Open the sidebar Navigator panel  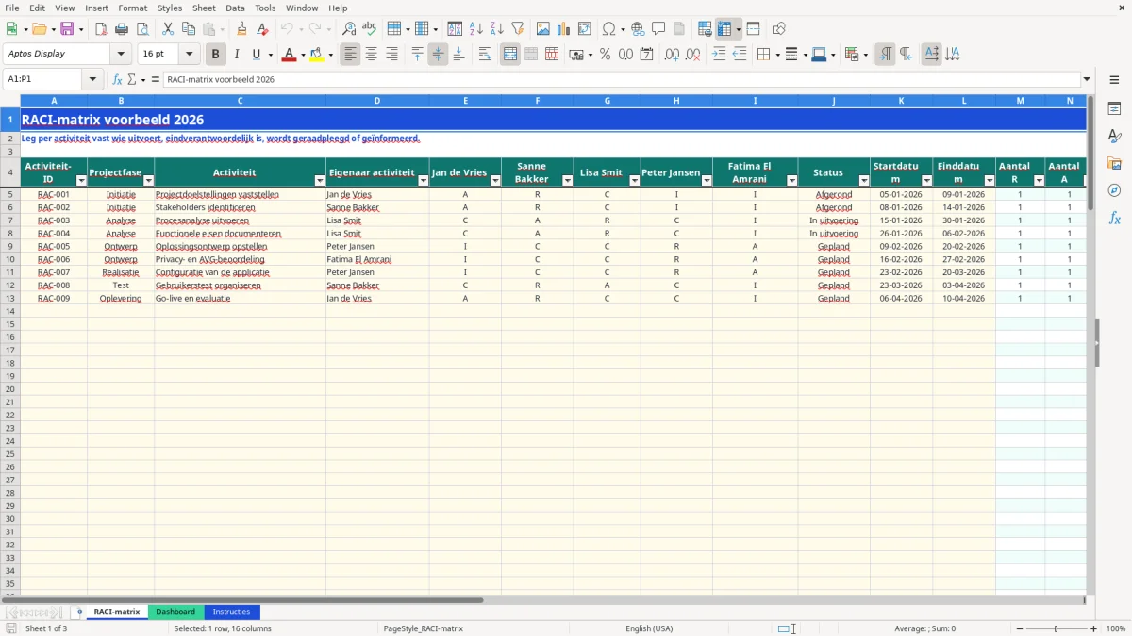pos(1114,190)
